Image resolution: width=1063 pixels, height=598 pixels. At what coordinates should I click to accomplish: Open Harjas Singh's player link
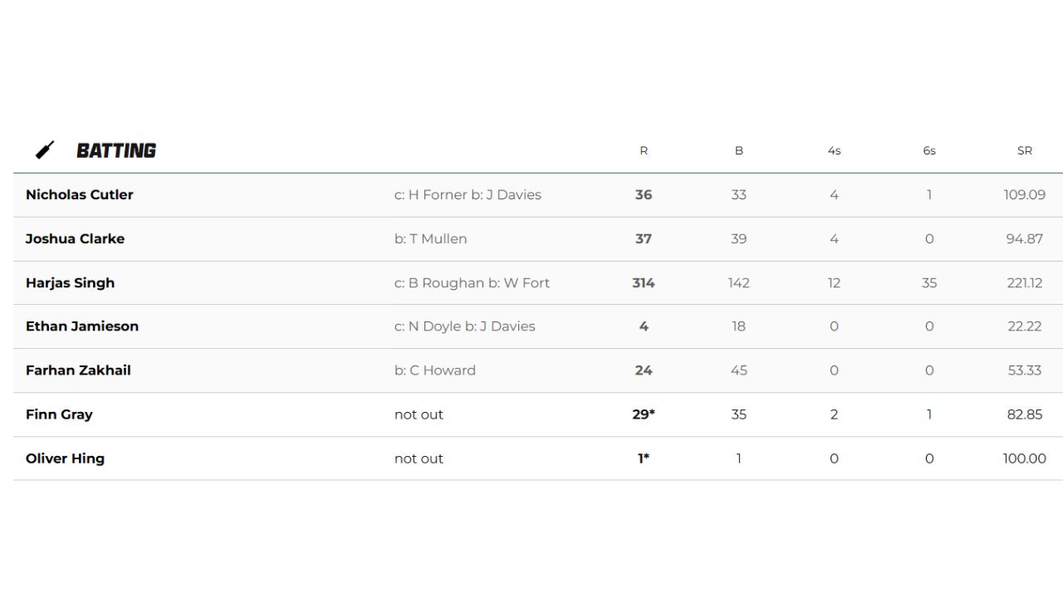70,283
